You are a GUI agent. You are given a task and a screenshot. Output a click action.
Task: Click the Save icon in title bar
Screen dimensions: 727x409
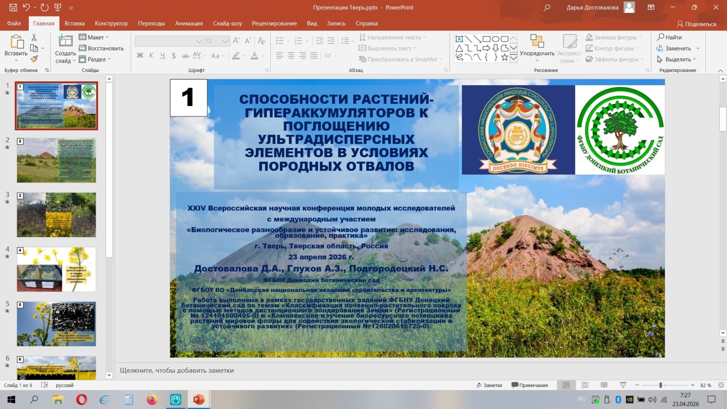point(13,8)
